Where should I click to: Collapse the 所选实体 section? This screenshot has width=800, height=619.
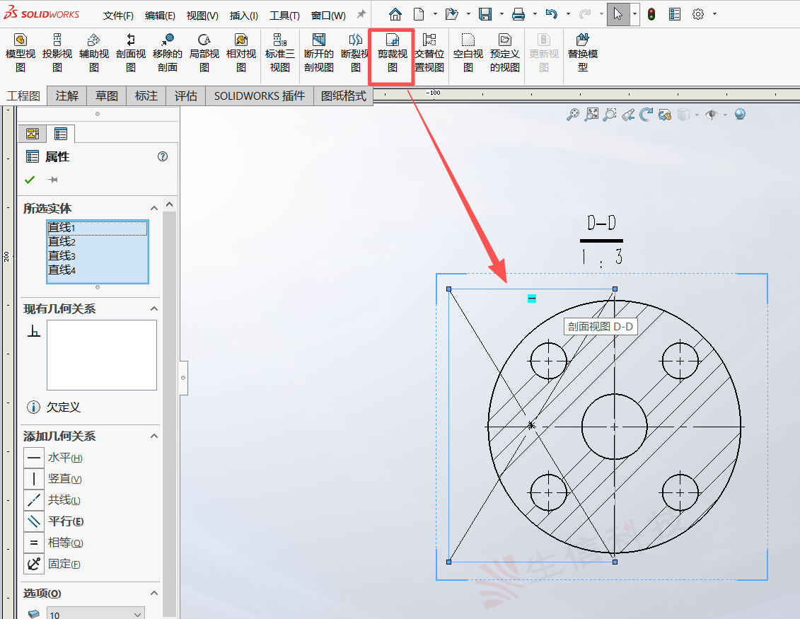(154, 208)
